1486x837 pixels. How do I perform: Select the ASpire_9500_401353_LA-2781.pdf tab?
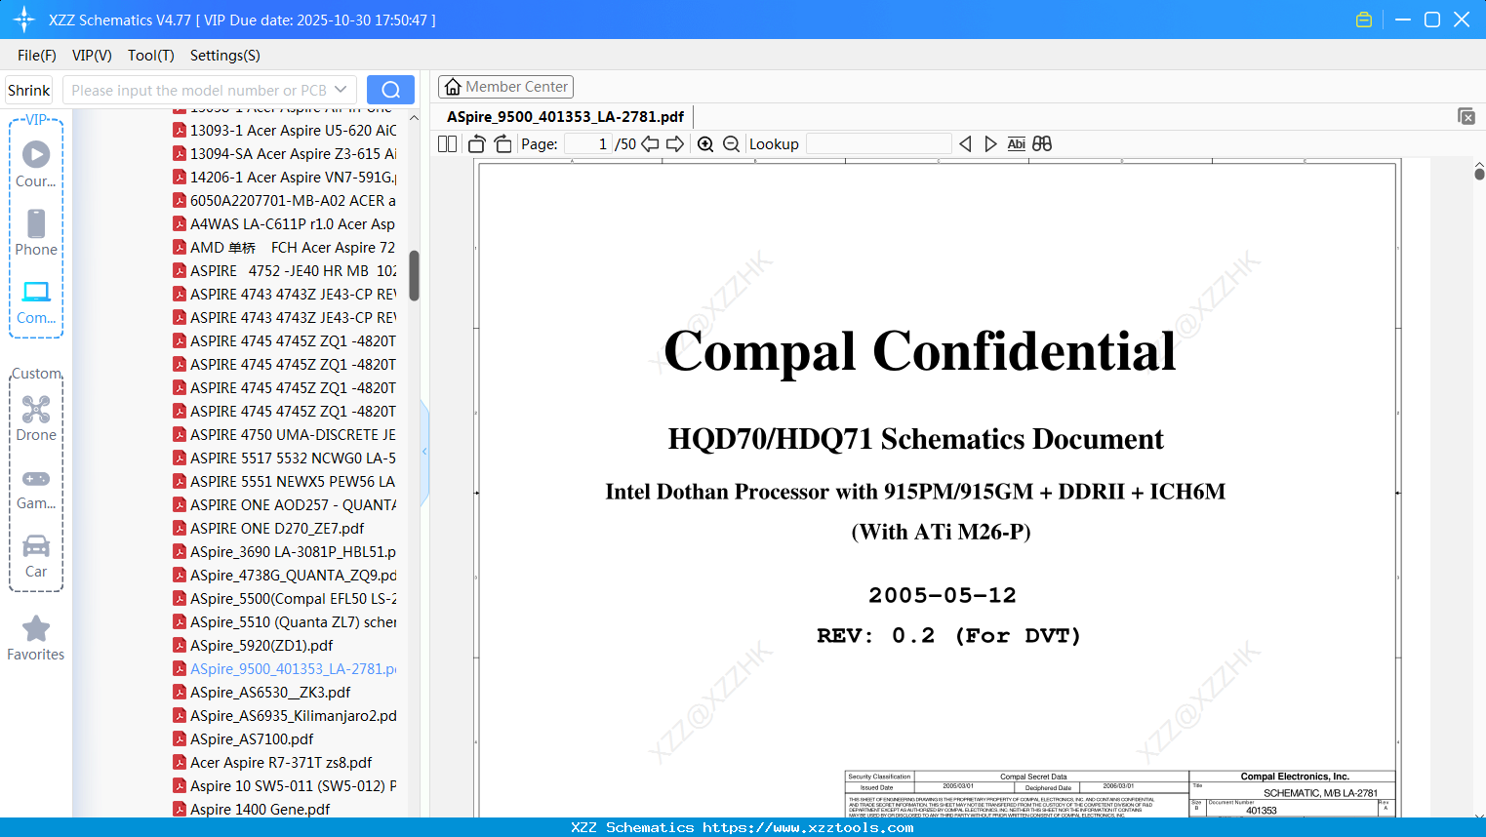click(566, 117)
